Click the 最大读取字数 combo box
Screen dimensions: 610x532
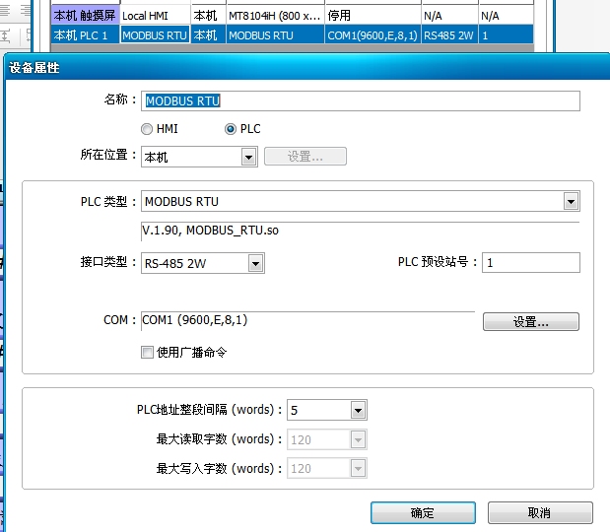point(326,439)
